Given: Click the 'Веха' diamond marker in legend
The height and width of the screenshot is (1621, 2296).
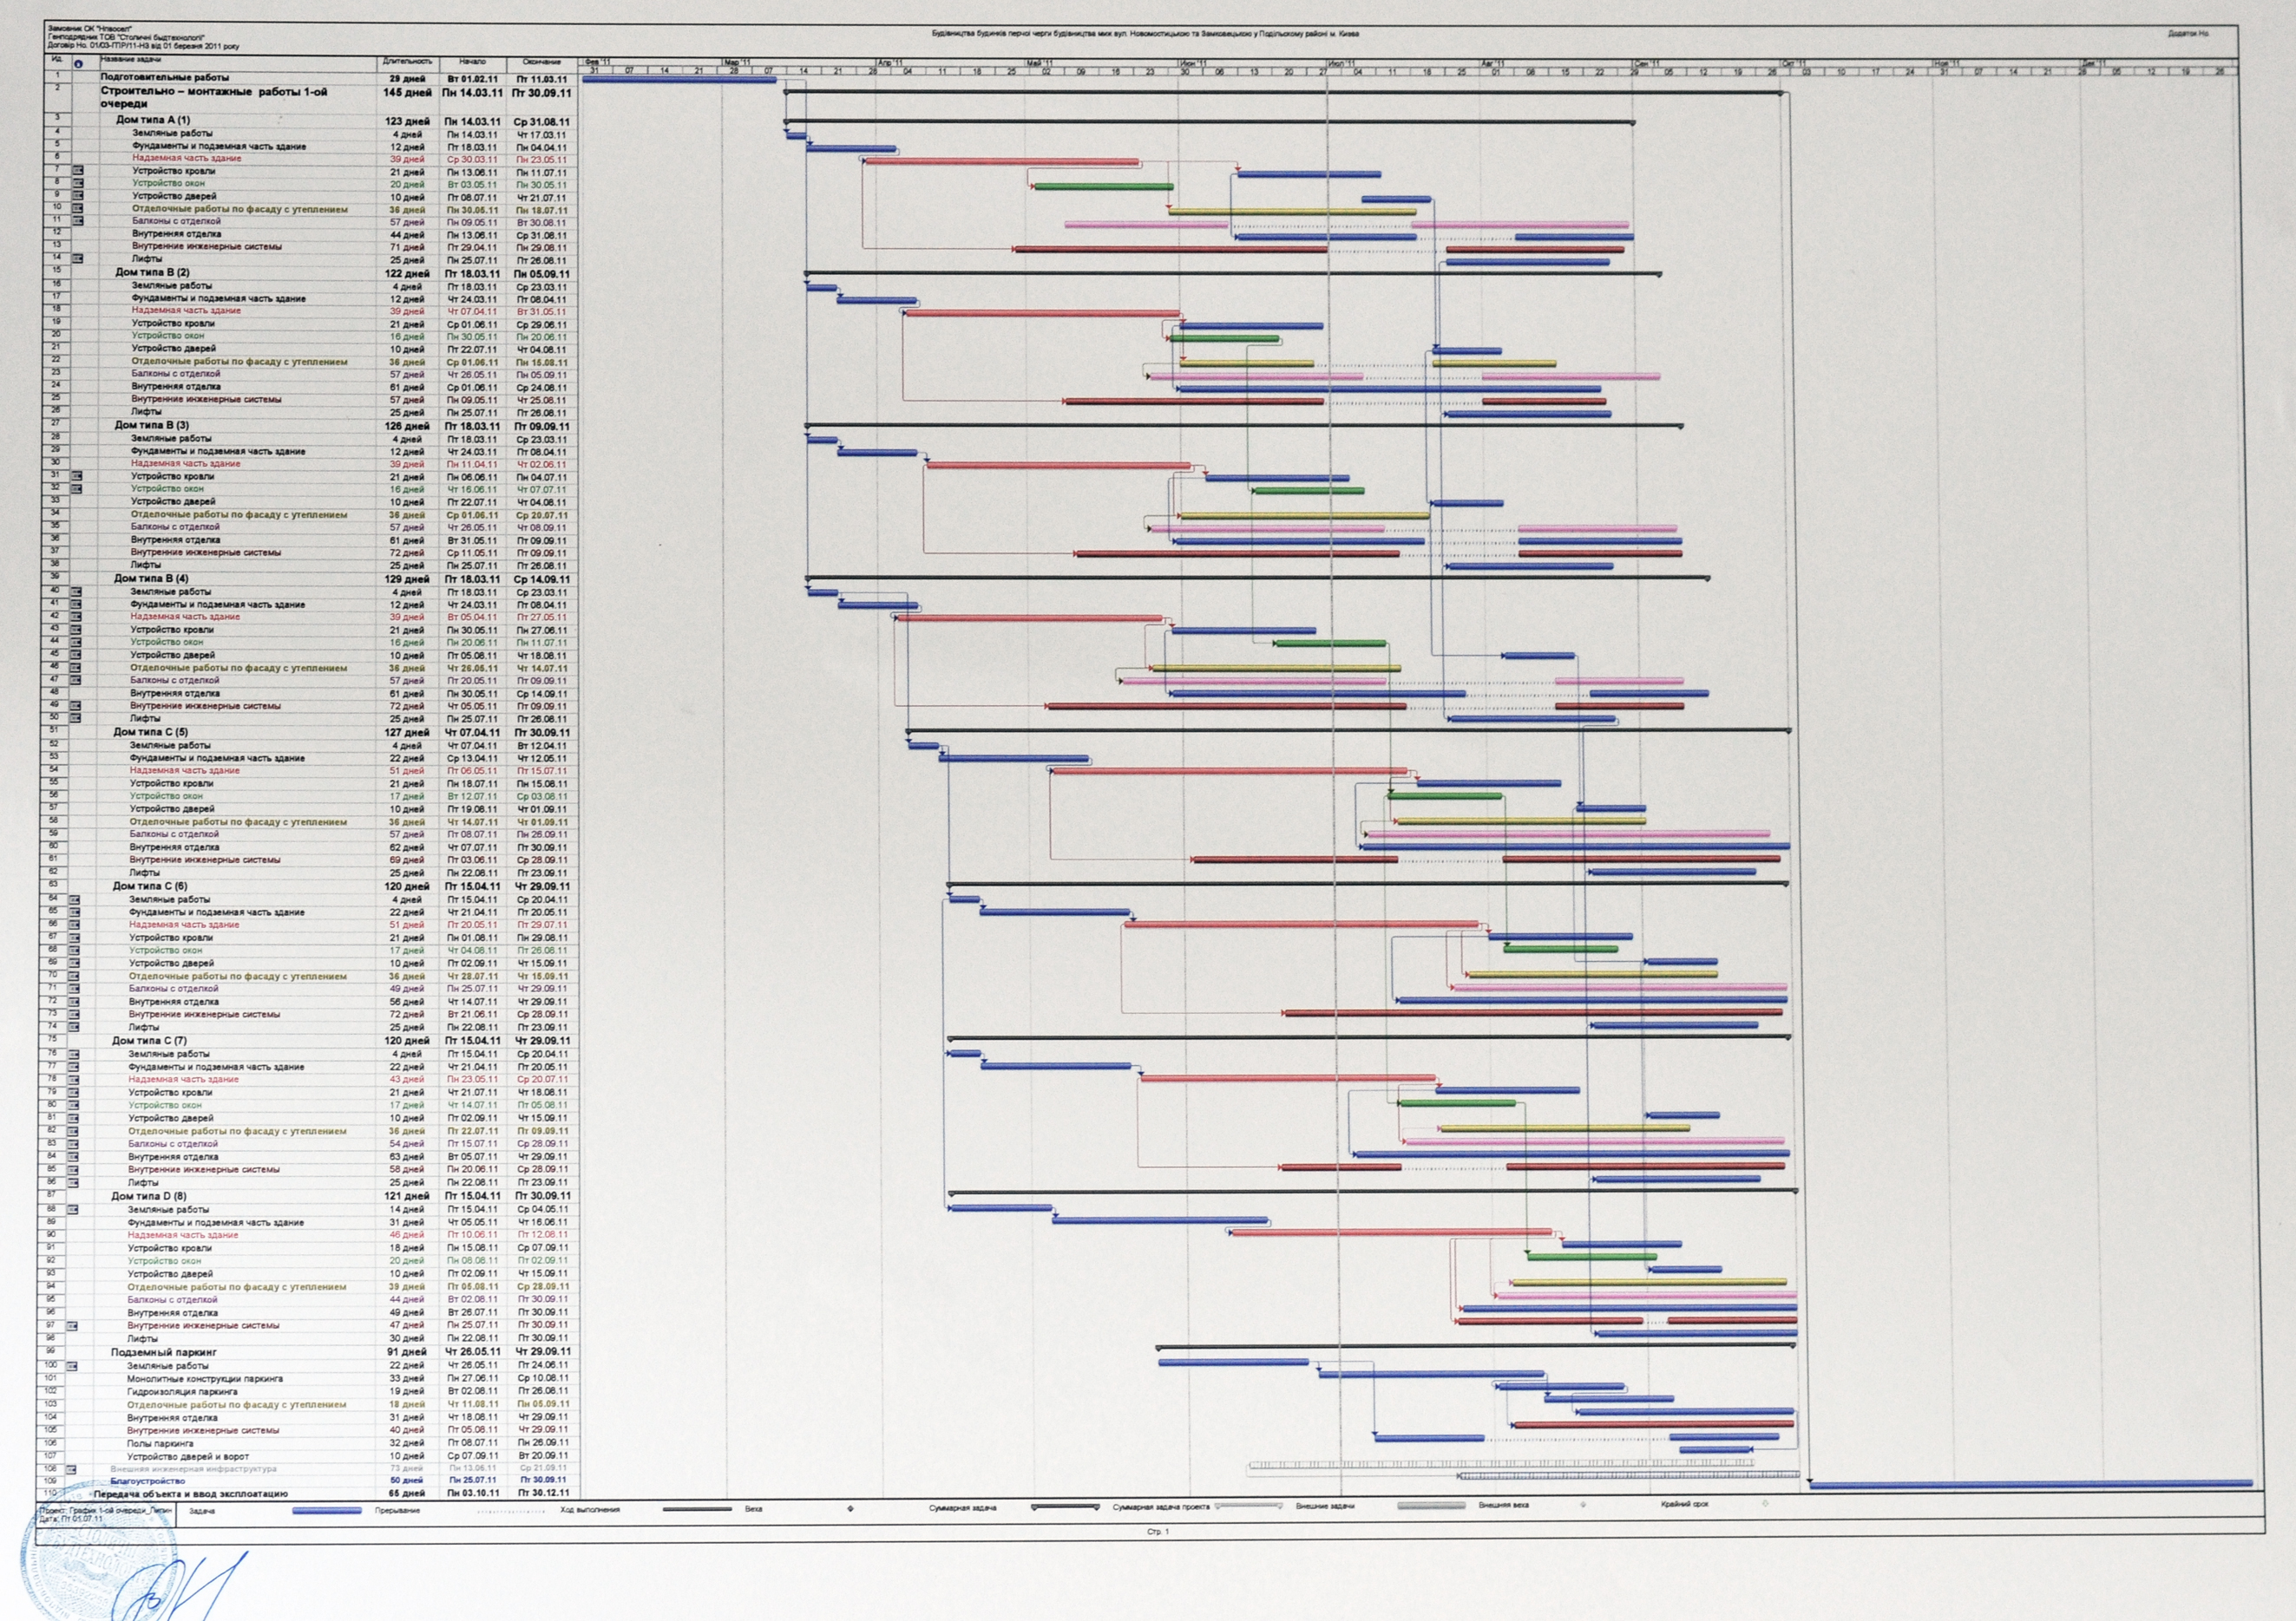Looking at the screenshot, I should (x=850, y=1509).
